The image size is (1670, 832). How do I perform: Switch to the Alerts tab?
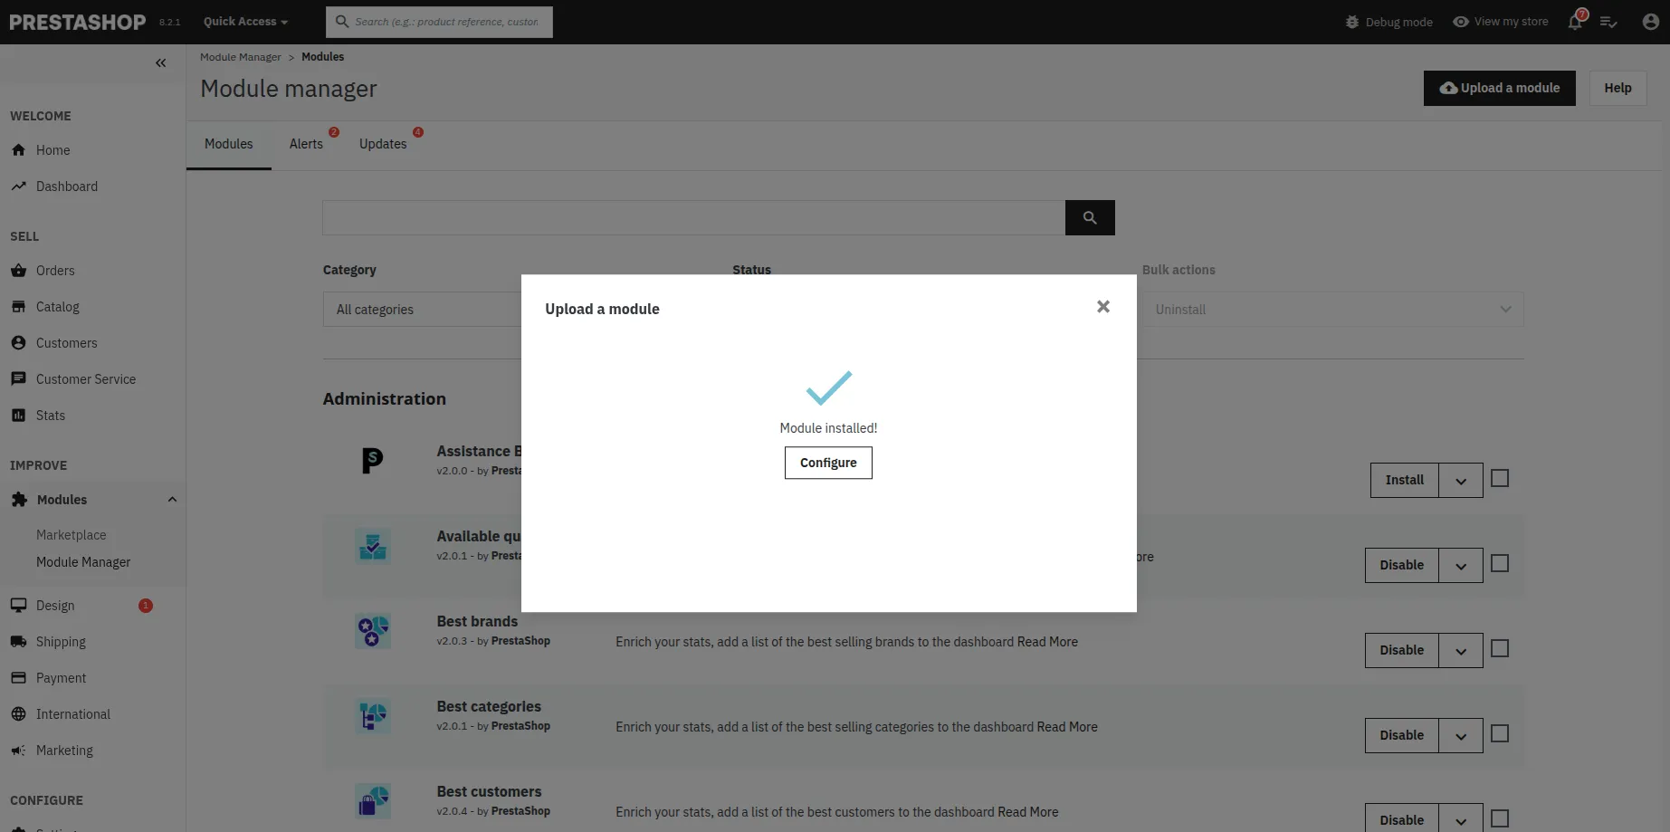(306, 143)
